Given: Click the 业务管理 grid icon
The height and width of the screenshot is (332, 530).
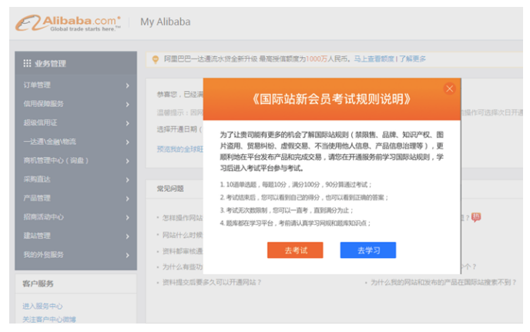Looking at the screenshot, I should point(27,63).
